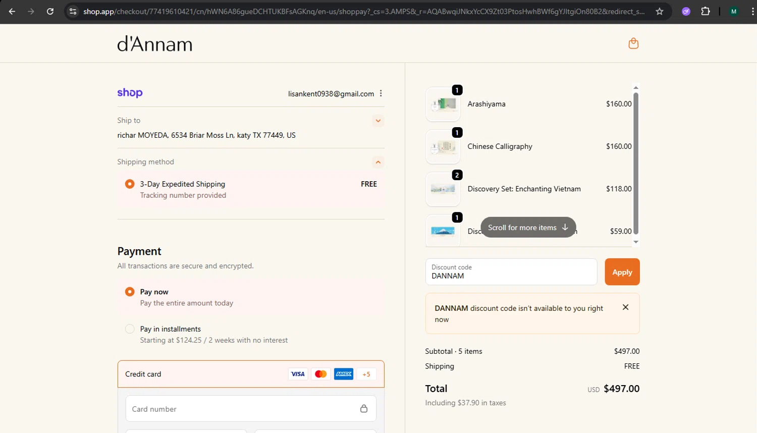Reload the checkout page
757x433 pixels.
pos(50,11)
